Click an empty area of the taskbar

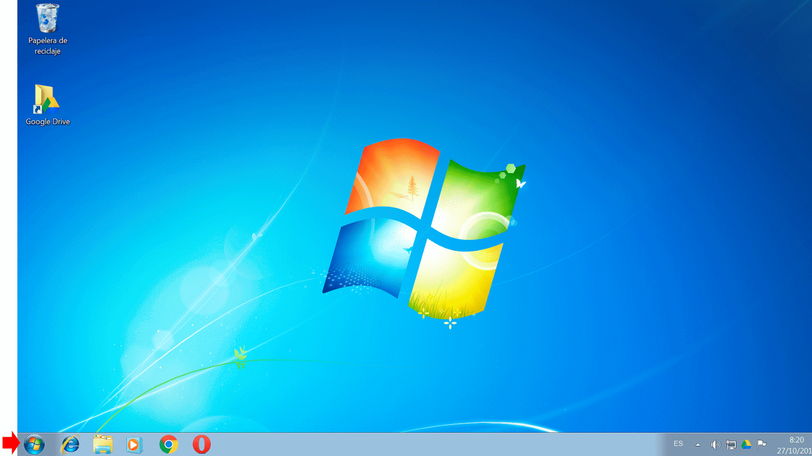tap(406, 444)
